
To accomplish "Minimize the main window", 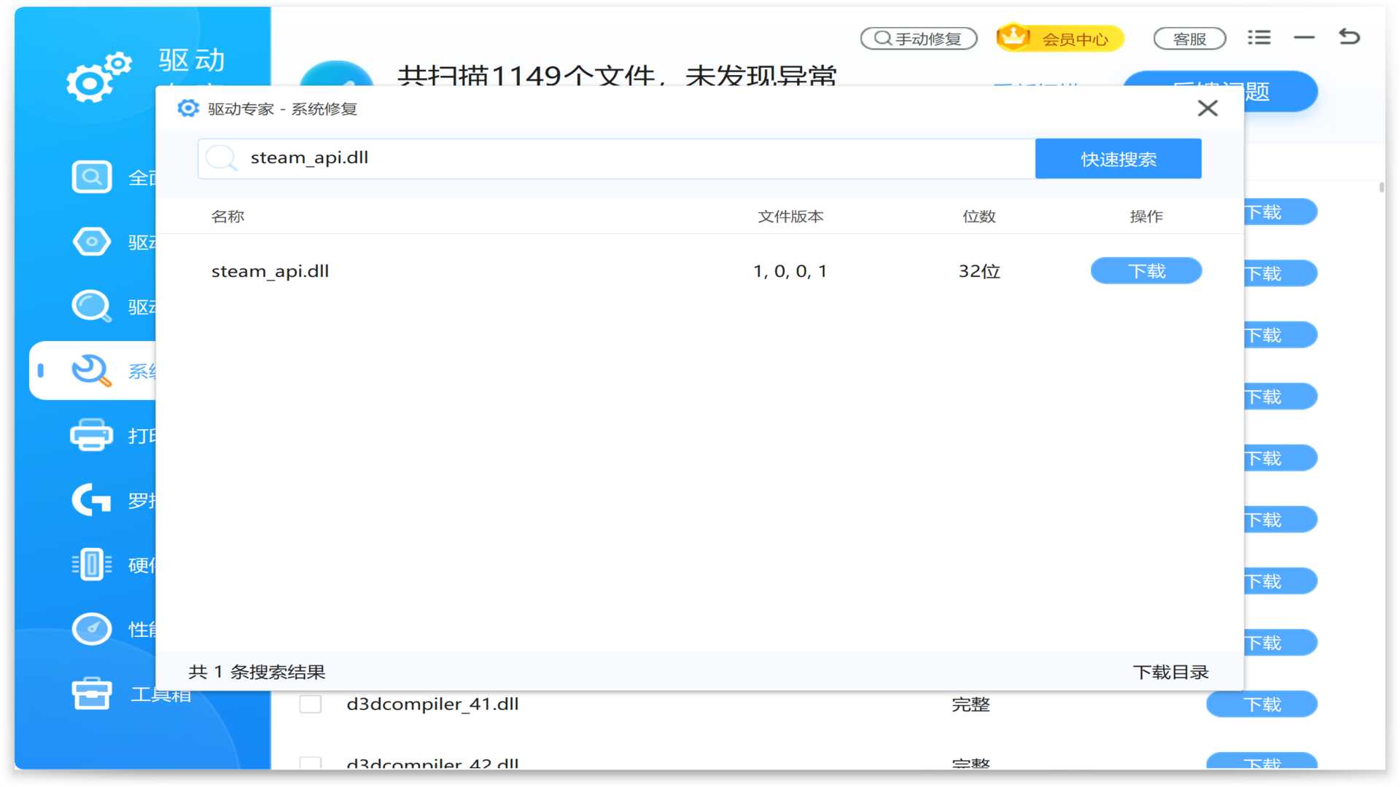I will [1304, 37].
